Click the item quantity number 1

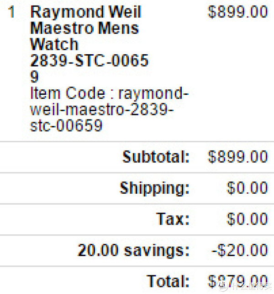point(11,12)
